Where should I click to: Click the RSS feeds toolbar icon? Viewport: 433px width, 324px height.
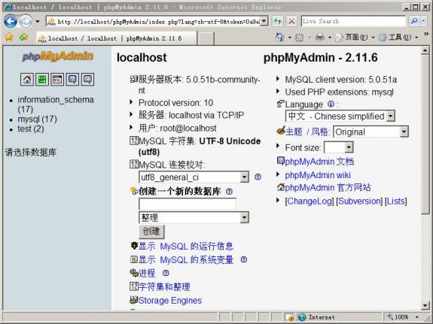(299, 38)
